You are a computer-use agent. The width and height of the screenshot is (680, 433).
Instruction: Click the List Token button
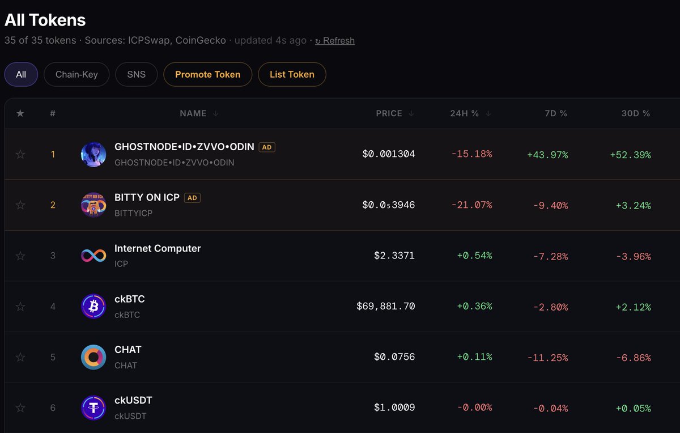pos(292,74)
